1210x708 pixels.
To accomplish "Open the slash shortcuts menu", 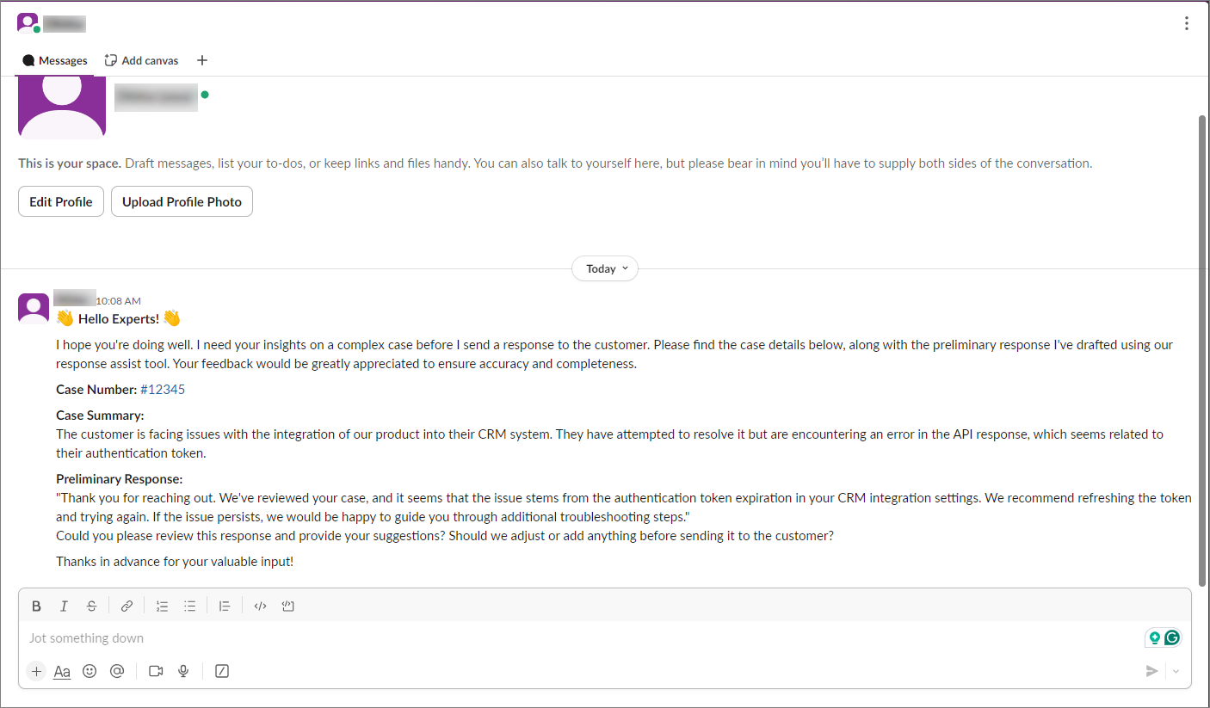I will [x=222, y=671].
